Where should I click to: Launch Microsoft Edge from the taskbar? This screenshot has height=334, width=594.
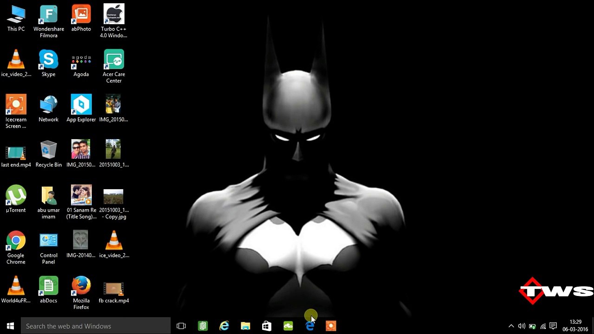point(310,326)
